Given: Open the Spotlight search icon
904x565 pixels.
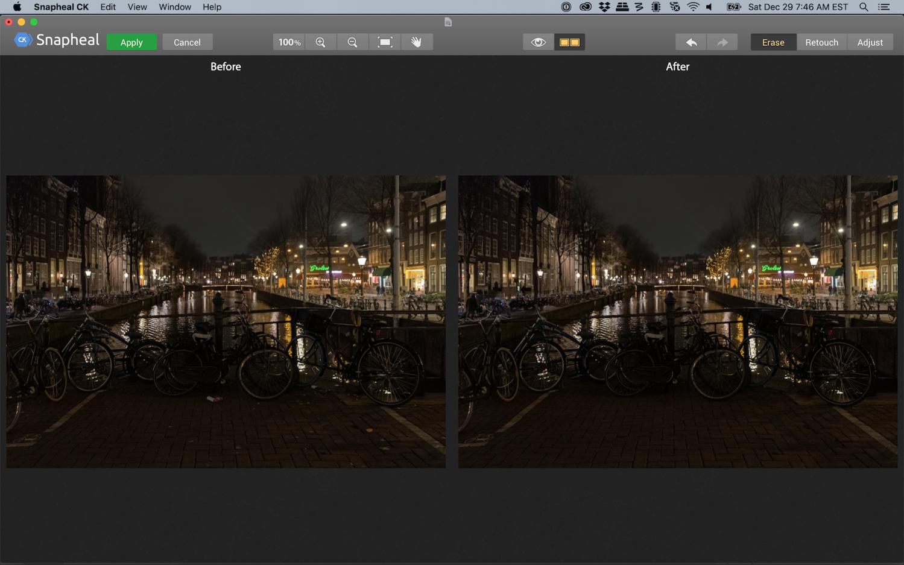Looking at the screenshot, I should 864,7.
